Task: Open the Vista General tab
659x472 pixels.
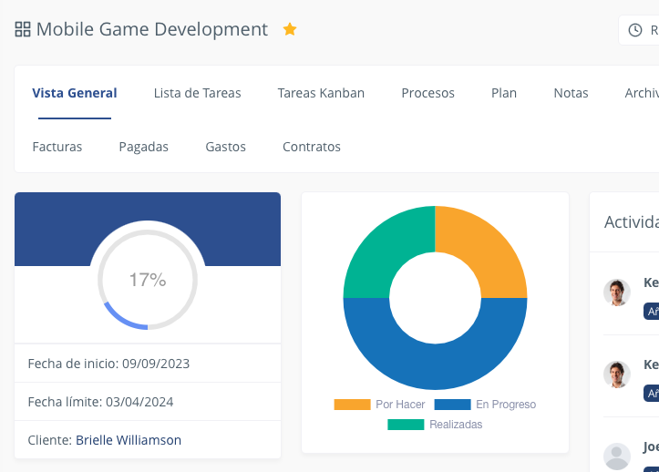Action: point(75,93)
